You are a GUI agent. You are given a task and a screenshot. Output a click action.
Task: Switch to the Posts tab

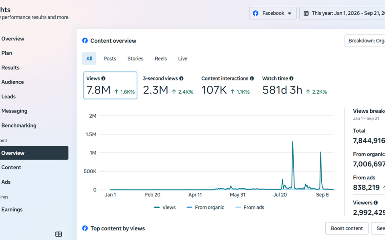pyautogui.click(x=110, y=58)
